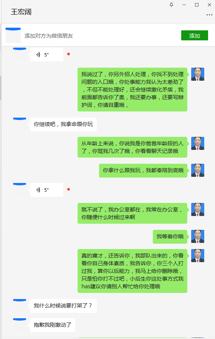This screenshot has width=215, height=339.
Task: Open the three-dot chat options menu
Action: click(209, 15)
